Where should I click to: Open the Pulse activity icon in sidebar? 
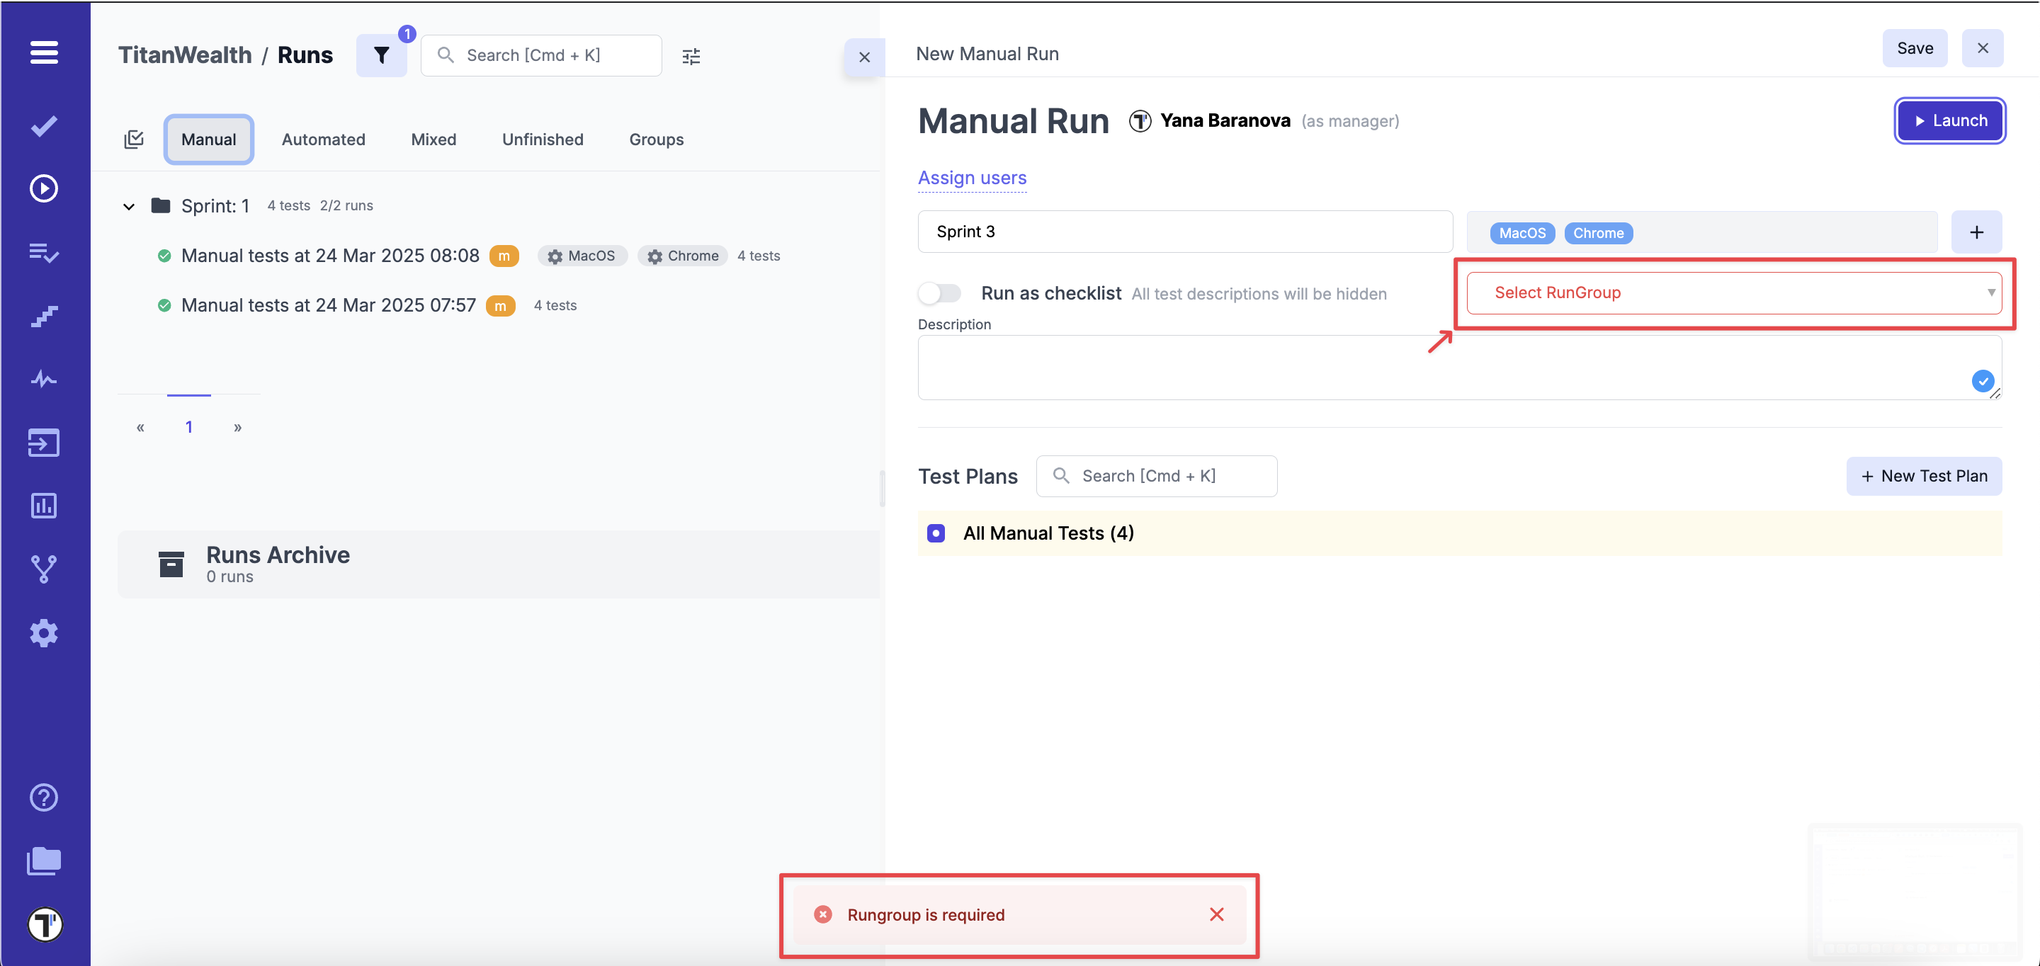(x=43, y=380)
